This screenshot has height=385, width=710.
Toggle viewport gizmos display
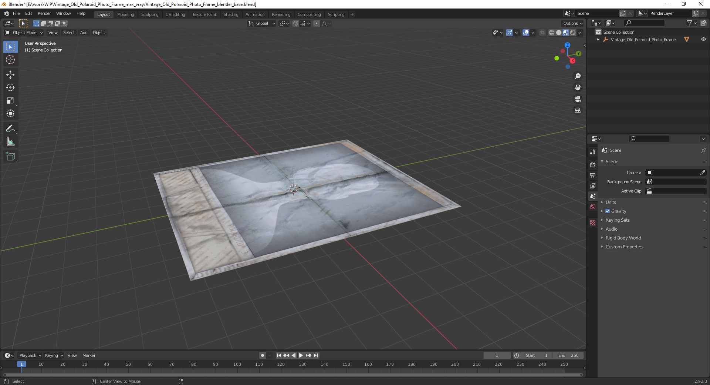tap(509, 33)
